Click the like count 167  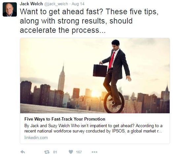tap(79, 152)
